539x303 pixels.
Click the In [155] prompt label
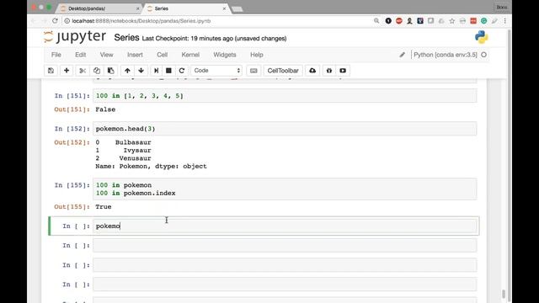(x=72, y=185)
